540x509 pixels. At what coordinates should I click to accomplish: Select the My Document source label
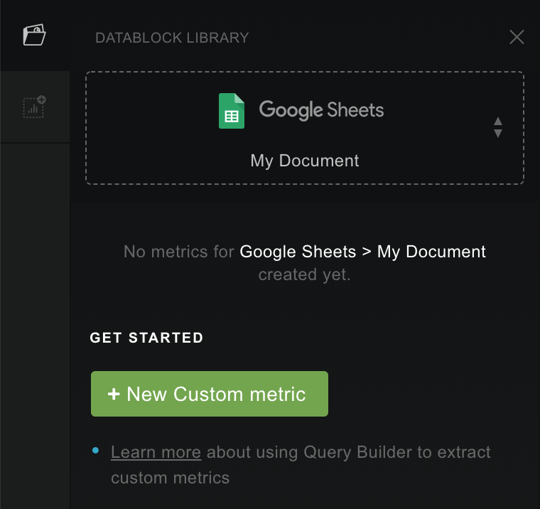pos(305,161)
